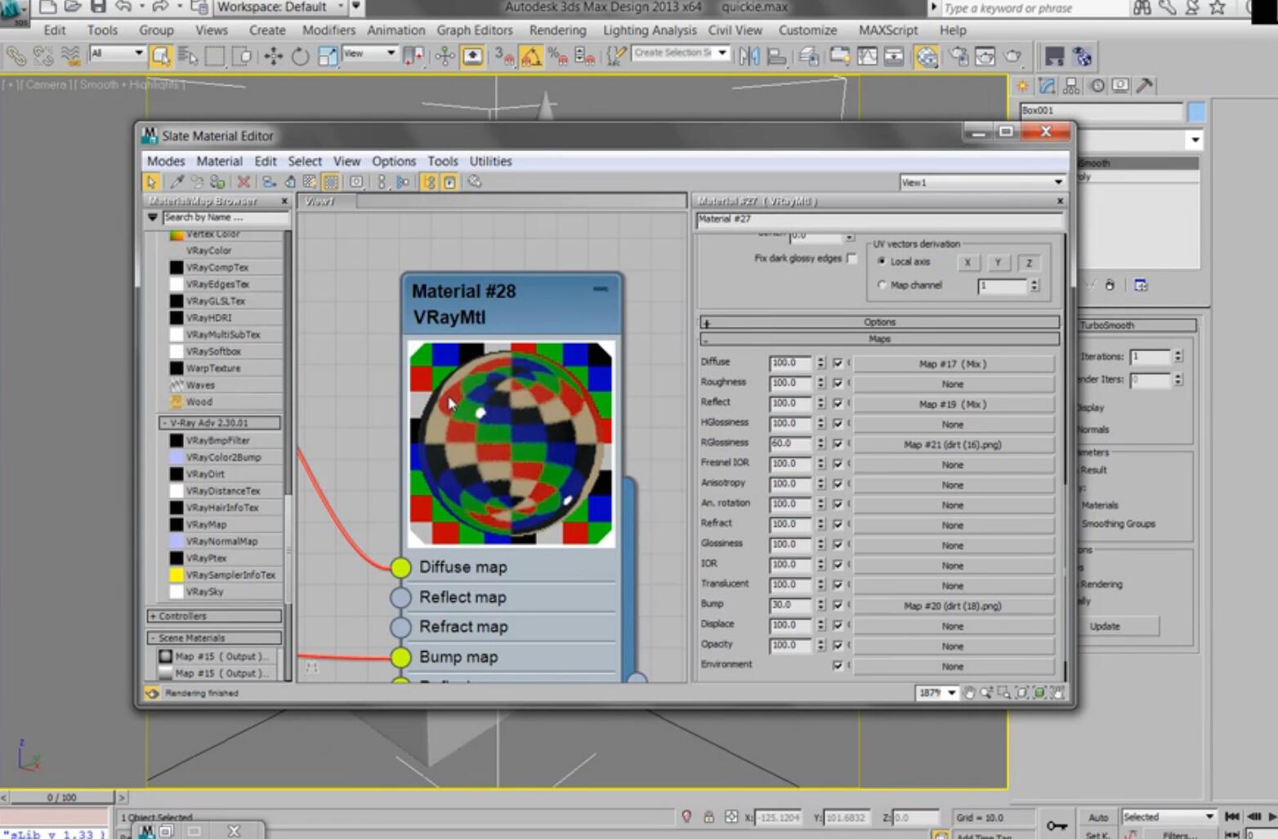Click Select Tool arrow in Slate toolbar
This screenshot has width=1278, height=839.
(151, 182)
